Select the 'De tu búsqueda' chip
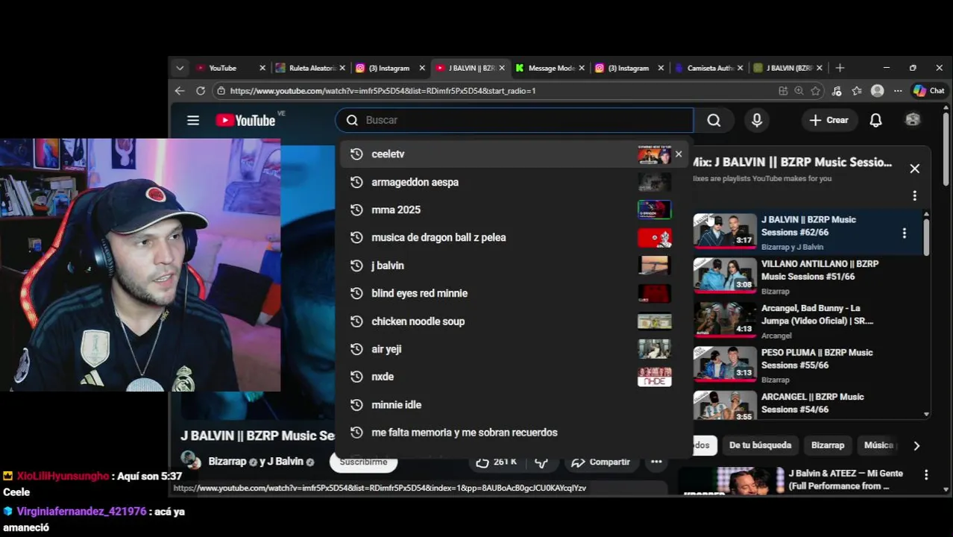 click(x=760, y=445)
